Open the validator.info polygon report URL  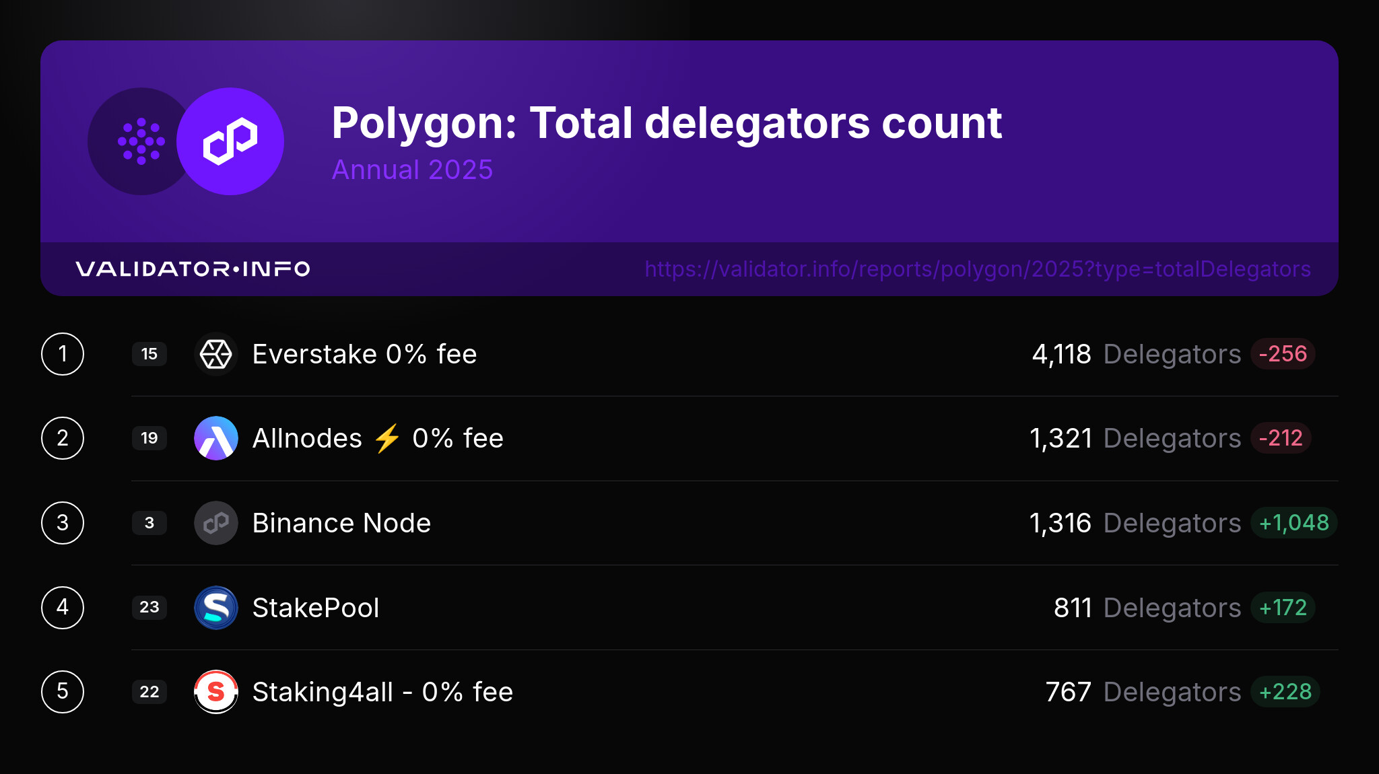pos(978,269)
